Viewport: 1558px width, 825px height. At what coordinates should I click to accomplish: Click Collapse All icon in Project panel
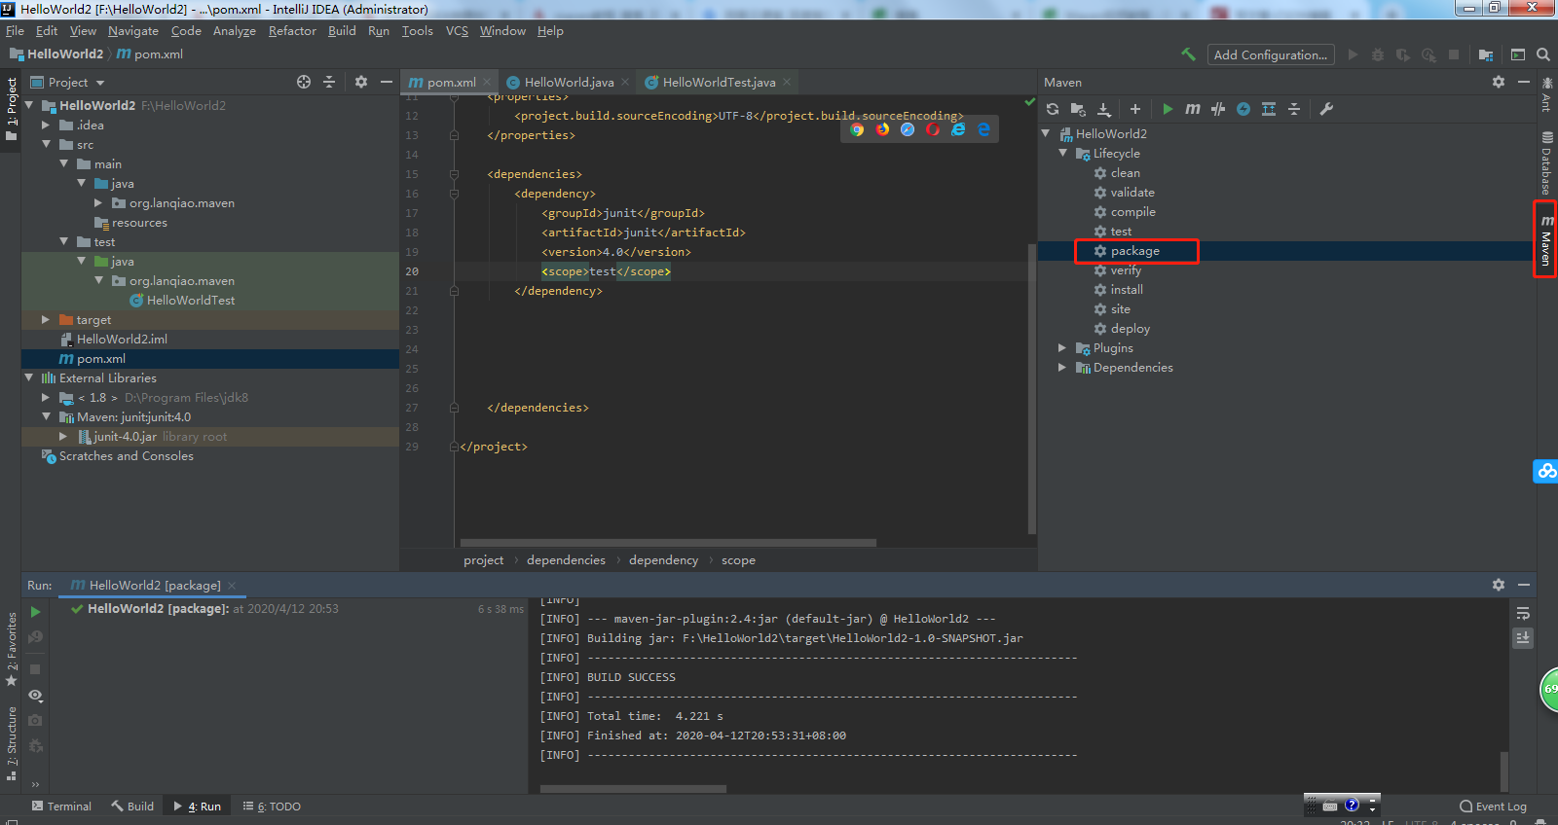point(329,82)
